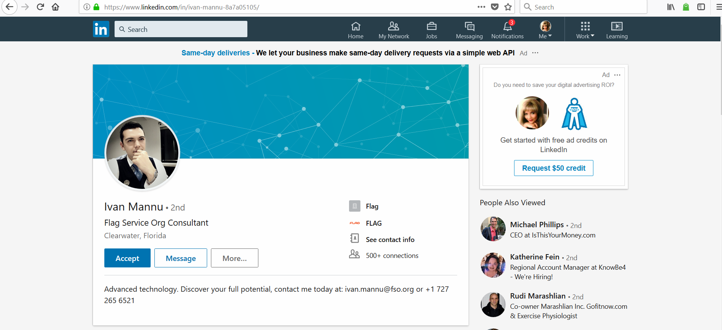Click the green padlock security icon
This screenshot has width=722, height=330.
[x=96, y=7]
